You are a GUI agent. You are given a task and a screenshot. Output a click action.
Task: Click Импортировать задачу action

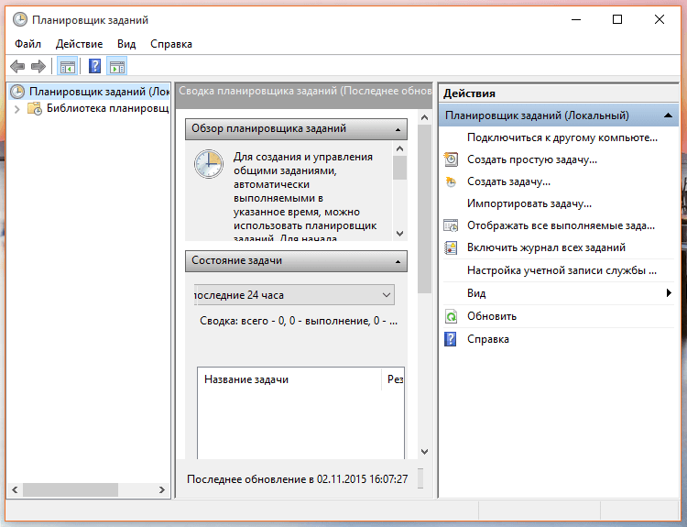pos(529,203)
